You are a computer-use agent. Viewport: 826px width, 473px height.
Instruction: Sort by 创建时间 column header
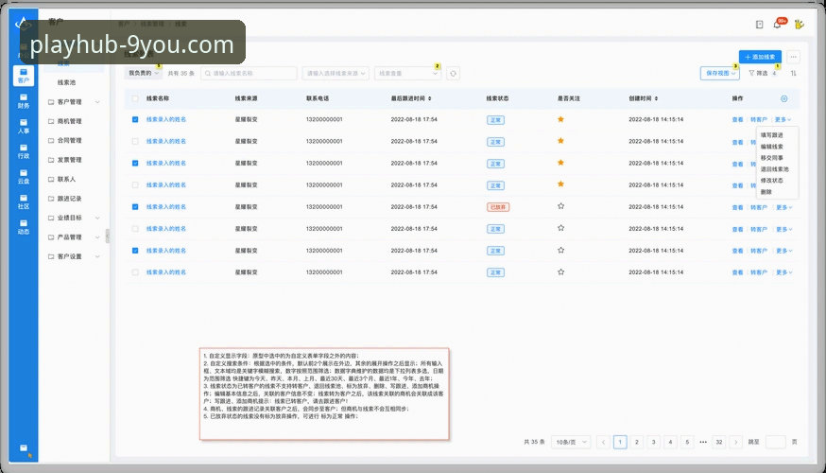click(x=643, y=98)
